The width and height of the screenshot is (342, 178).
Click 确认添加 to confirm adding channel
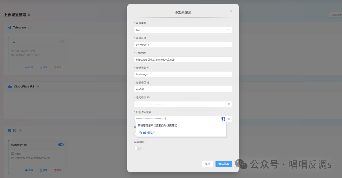(x=224, y=164)
